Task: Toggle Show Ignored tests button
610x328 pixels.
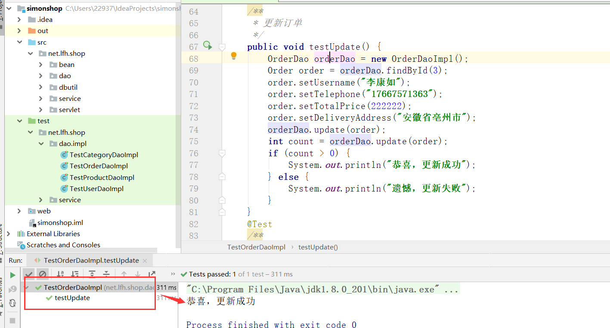Action: click(42, 274)
